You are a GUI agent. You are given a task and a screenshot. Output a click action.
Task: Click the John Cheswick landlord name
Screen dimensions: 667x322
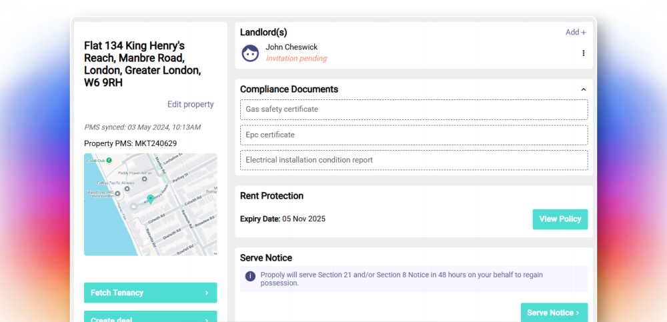coord(291,47)
